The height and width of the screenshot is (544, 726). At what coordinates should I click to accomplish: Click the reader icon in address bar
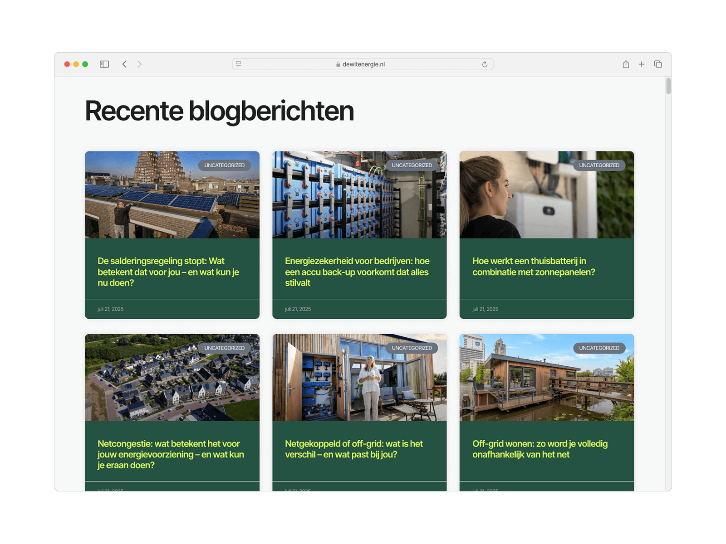[239, 64]
